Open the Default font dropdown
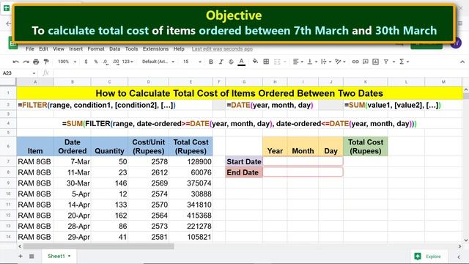This screenshot has width=469, height=264. [158, 62]
